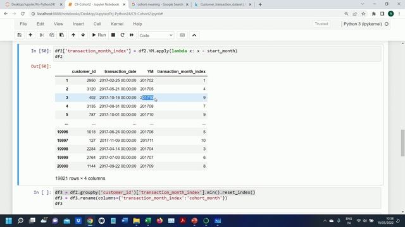Click the Python 3 (ipykernel) indicator
Image resolution: width=405 pixels, height=227 pixels.
[363, 24]
